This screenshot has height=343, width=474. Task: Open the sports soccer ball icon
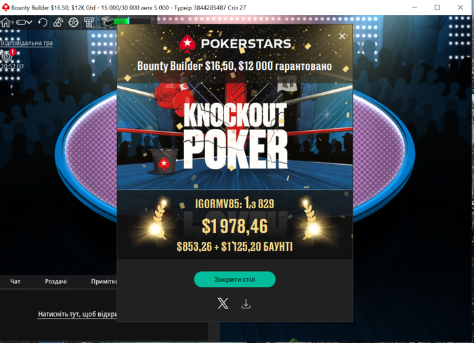pos(73,22)
